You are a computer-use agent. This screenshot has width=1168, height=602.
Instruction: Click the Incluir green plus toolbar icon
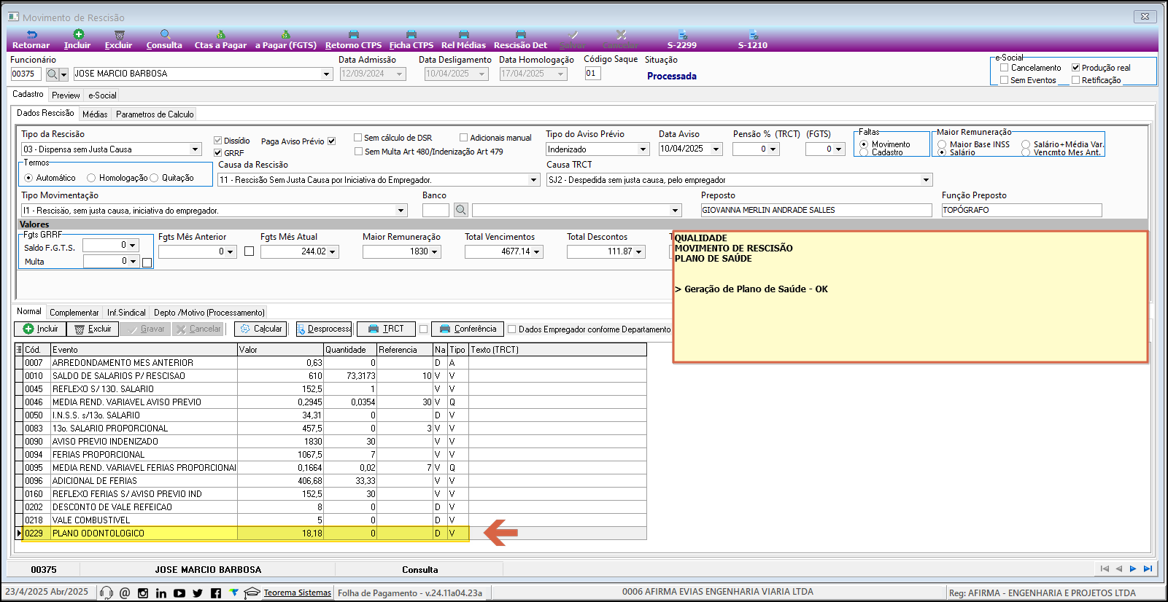click(78, 34)
